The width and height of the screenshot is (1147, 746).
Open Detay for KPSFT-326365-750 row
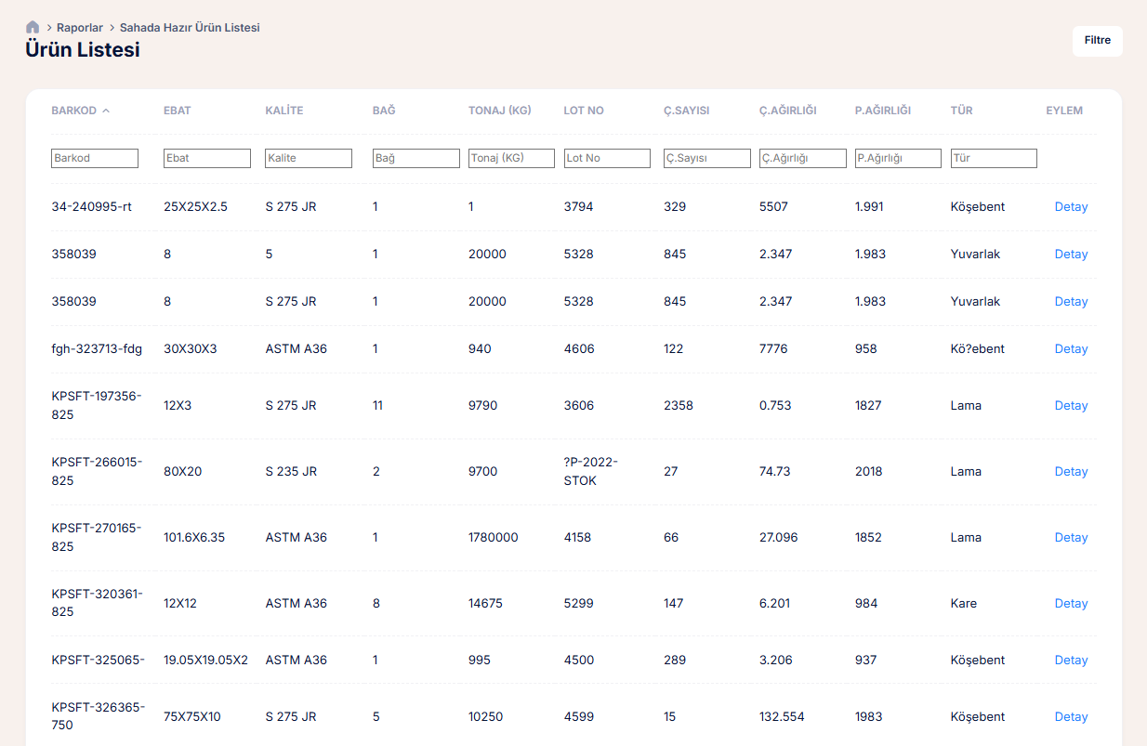click(1071, 717)
